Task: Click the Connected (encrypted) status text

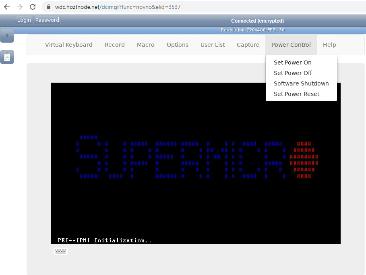Action: coord(257,21)
